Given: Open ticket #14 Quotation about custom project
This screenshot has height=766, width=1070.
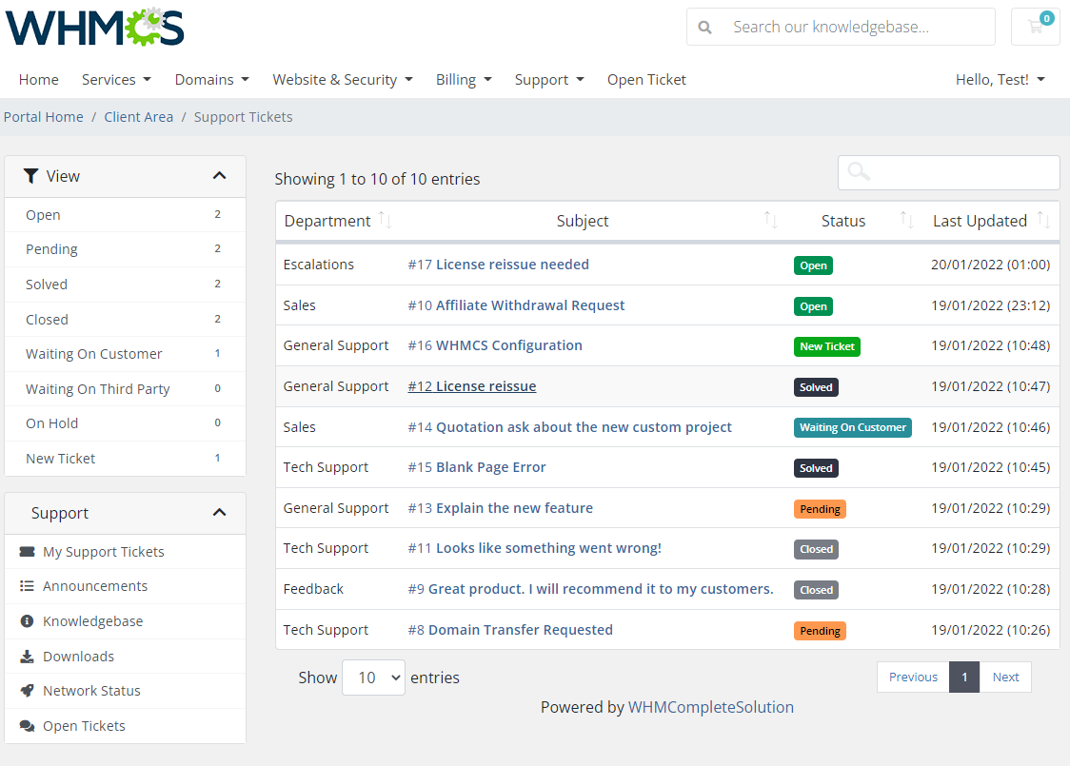Looking at the screenshot, I should click(x=570, y=427).
